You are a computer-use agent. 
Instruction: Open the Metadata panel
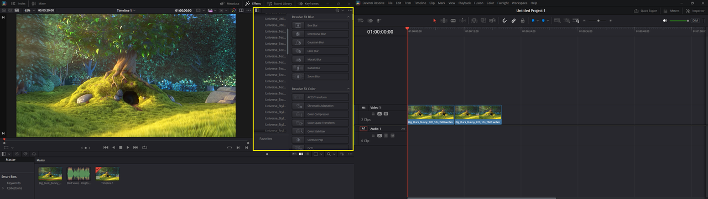pyautogui.click(x=230, y=3)
